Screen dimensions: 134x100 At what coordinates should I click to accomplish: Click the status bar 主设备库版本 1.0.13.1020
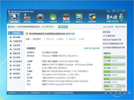click(41, 93)
